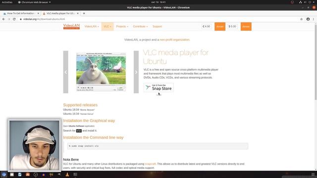
Task: Click the donate button next to €4.00
Action: tap(220, 26)
